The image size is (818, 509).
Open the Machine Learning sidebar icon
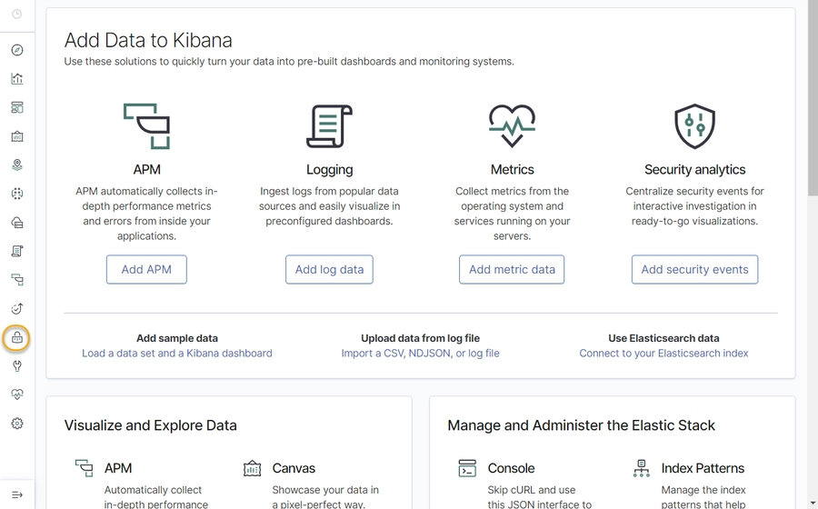17,194
